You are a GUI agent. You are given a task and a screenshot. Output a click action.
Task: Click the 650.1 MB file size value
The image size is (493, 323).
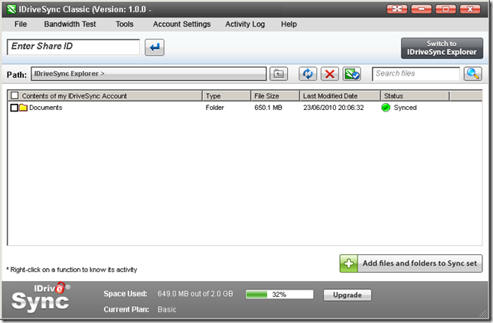click(x=268, y=108)
